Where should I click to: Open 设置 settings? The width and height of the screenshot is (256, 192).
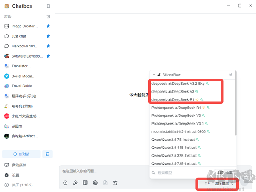click(x=27, y=175)
